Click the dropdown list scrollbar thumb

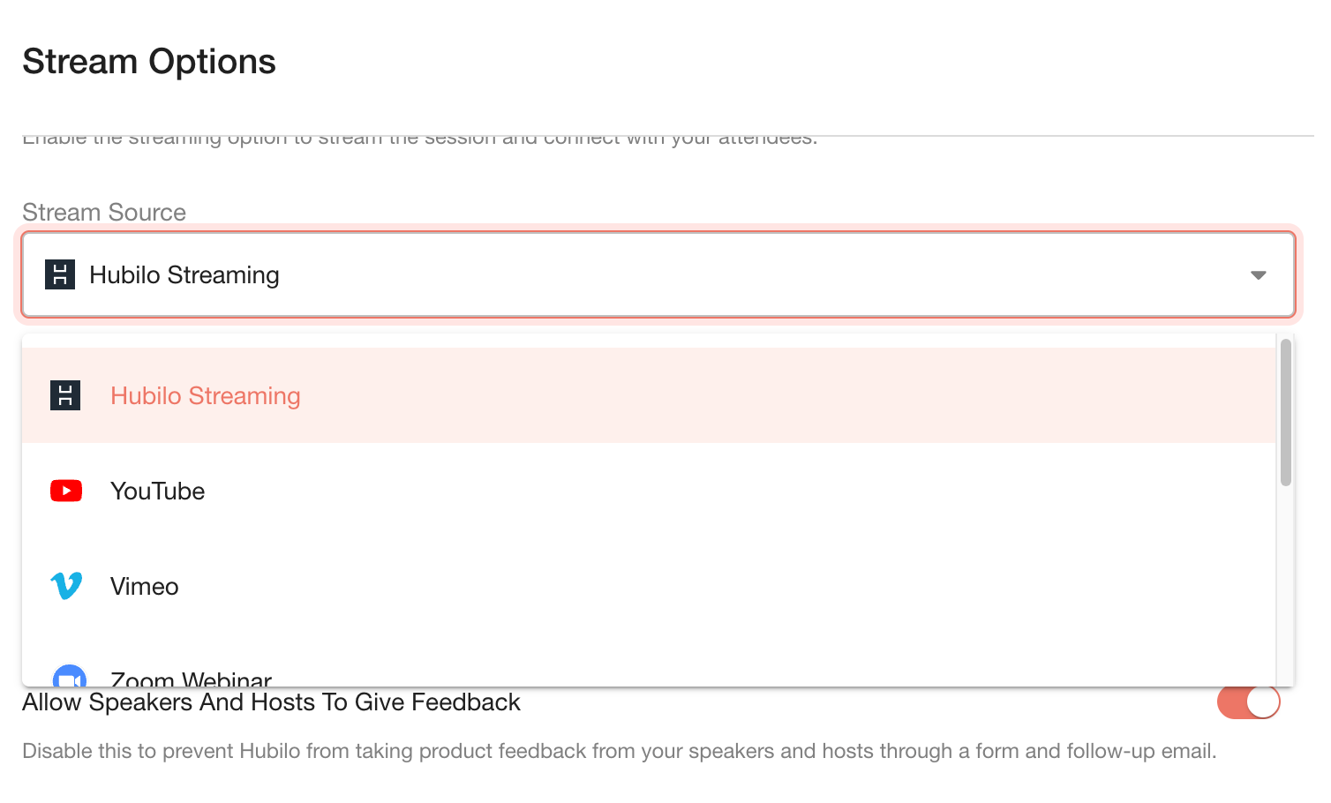tap(1285, 412)
